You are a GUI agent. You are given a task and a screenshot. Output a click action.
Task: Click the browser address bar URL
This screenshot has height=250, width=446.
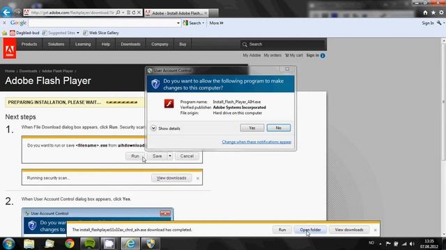[x=72, y=12]
